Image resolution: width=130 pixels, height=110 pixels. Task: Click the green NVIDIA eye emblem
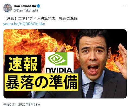(58, 59)
